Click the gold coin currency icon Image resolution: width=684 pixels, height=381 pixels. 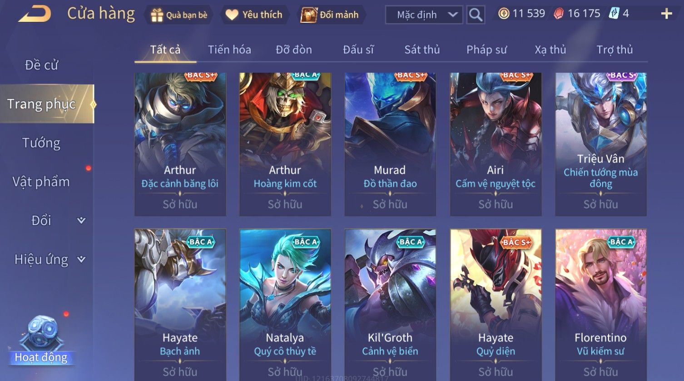tap(504, 14)
